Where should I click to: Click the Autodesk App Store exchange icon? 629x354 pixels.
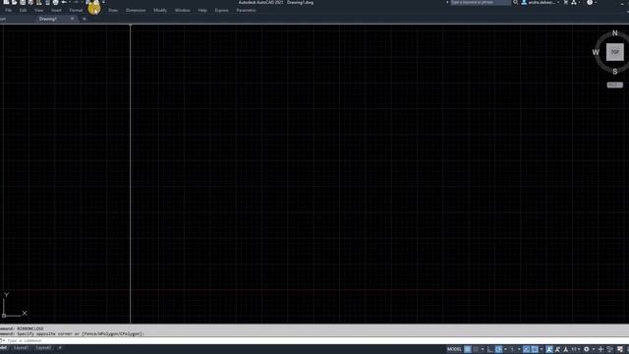[566, 2]
